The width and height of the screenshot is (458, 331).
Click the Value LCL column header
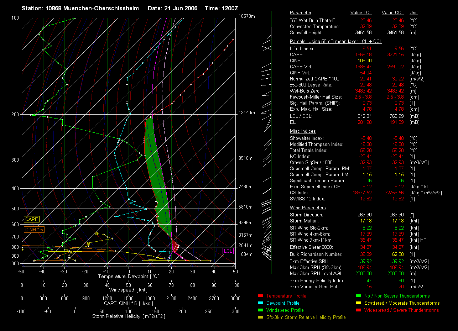click(x=361, y=13)
